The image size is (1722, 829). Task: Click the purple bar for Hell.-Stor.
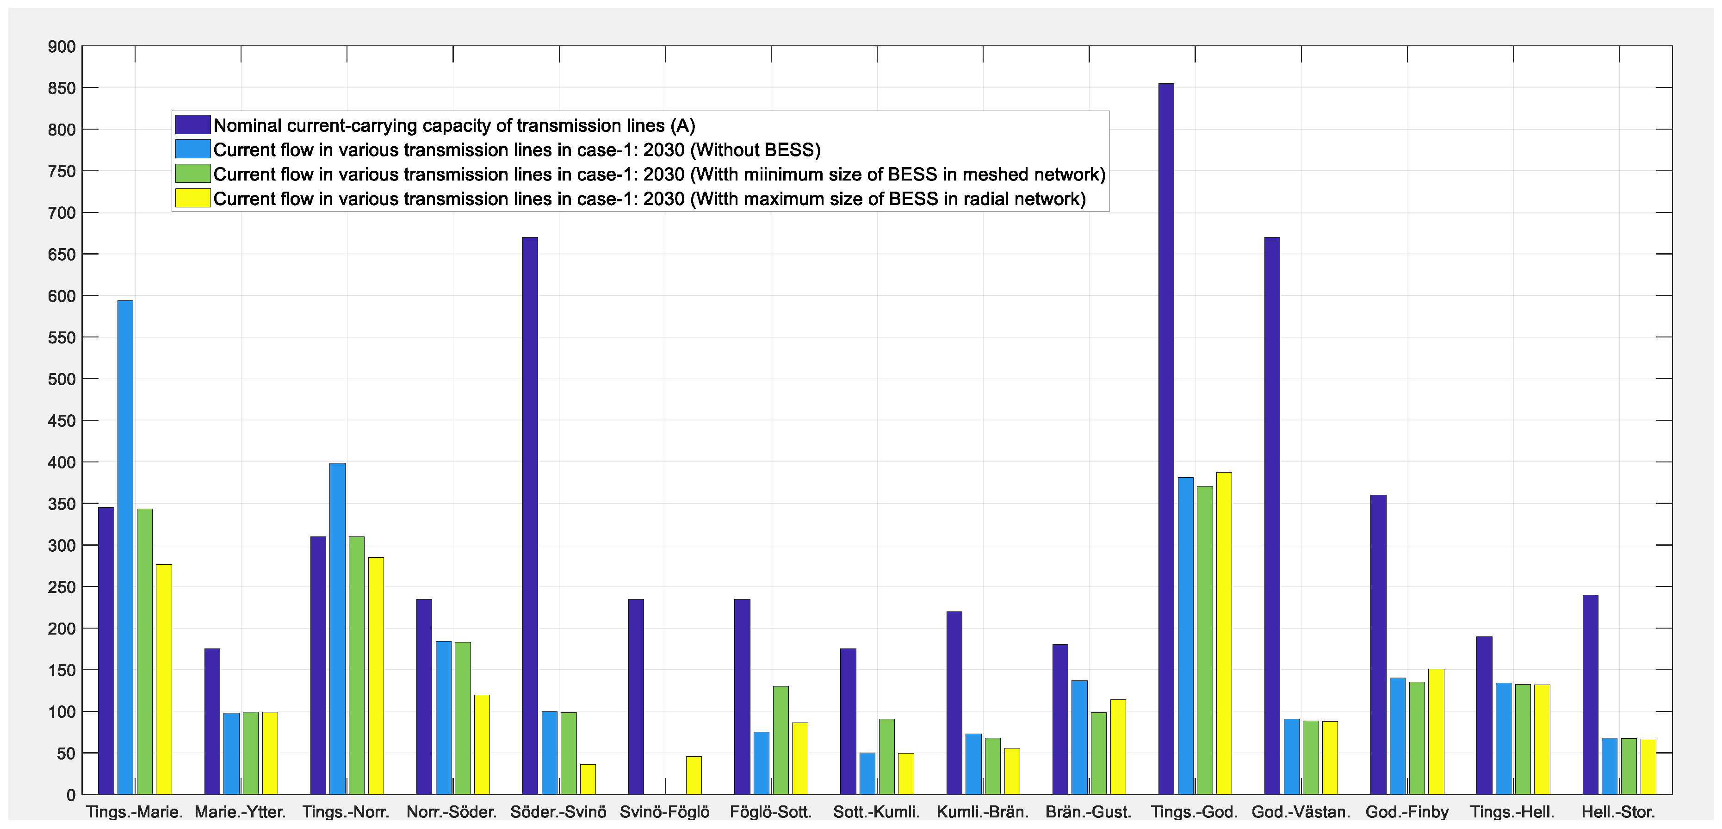(1590, 694)
